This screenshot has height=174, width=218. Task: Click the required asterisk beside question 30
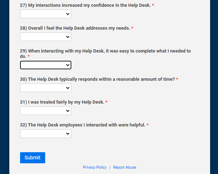[177, 79]
